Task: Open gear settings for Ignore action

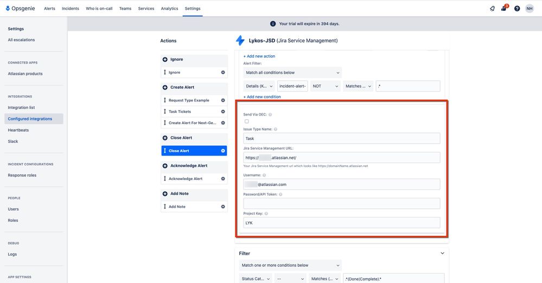Action: 223,73
